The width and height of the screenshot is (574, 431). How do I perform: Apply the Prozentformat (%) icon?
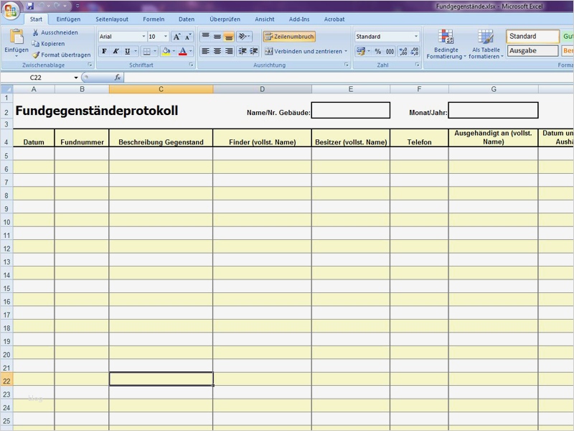377,50
